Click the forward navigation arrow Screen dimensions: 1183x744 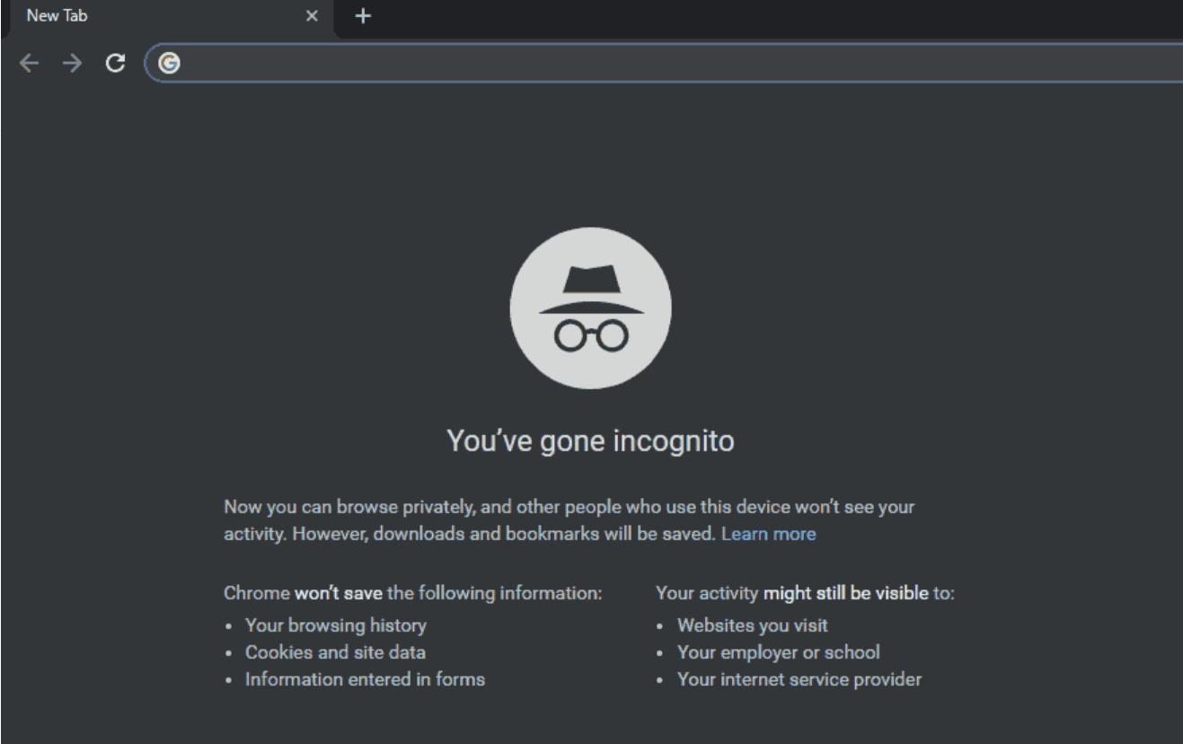pos(71,64)
